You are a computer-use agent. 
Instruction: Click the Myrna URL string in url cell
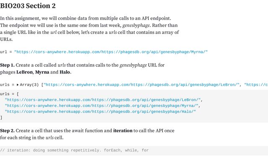(x=111, y=52)
